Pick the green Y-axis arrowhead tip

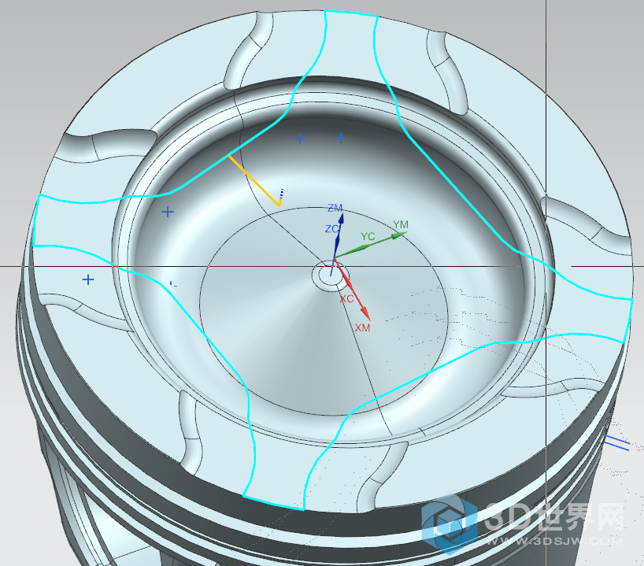tap(399, 235)
